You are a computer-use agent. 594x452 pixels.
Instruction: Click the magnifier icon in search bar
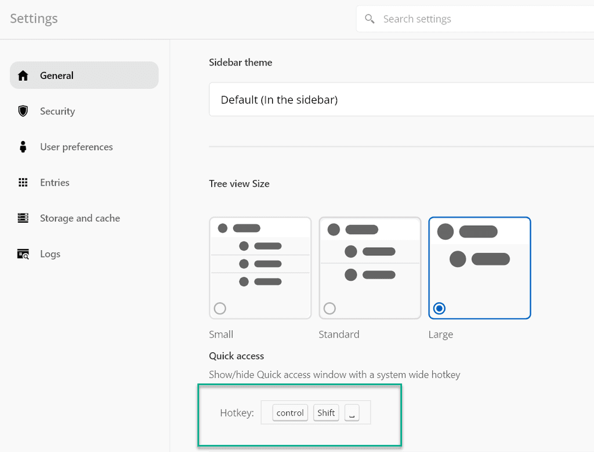click(370, 19)
